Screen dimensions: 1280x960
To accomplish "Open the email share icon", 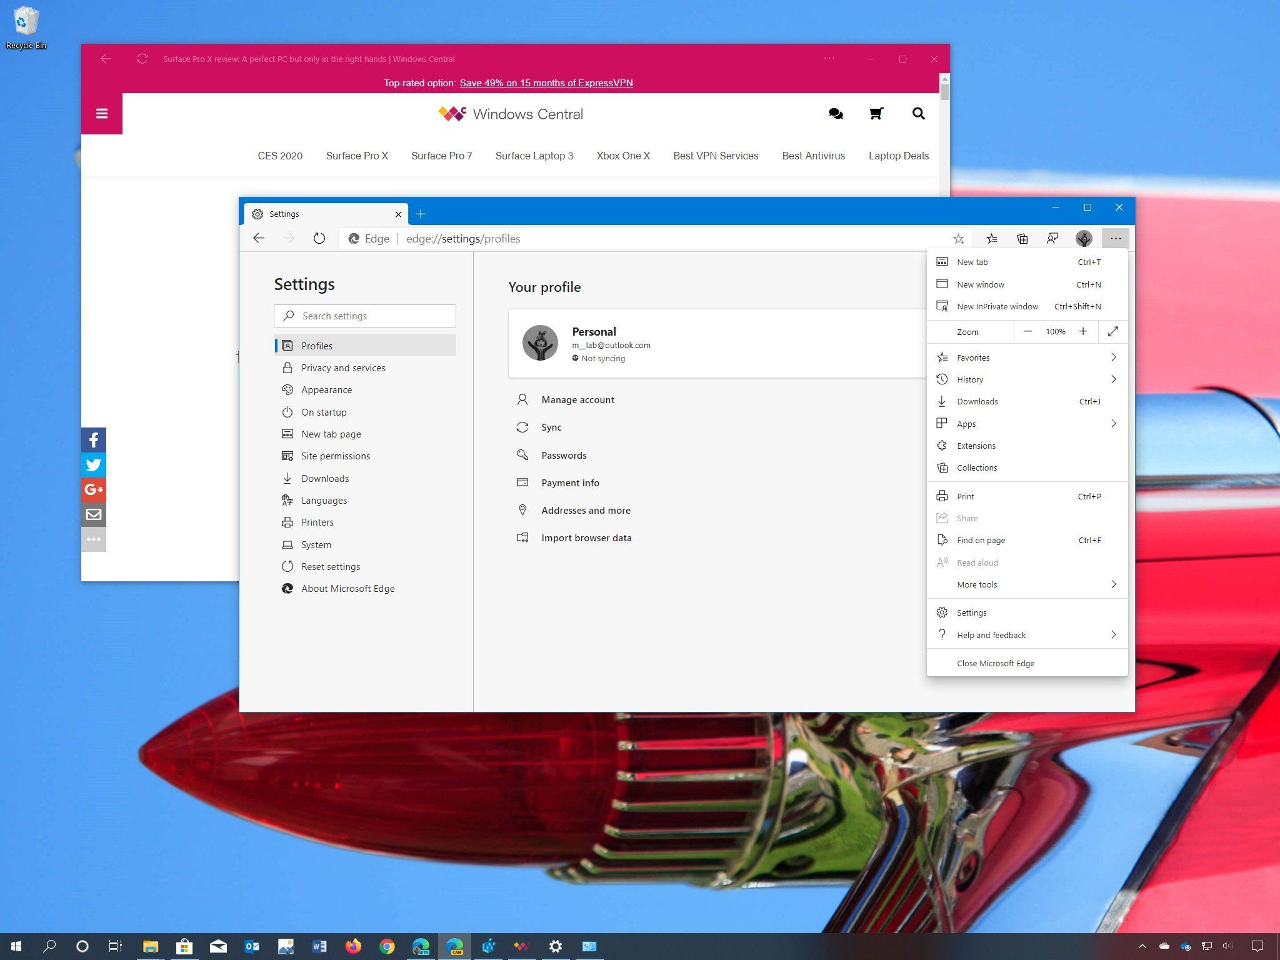I will 94,514.
